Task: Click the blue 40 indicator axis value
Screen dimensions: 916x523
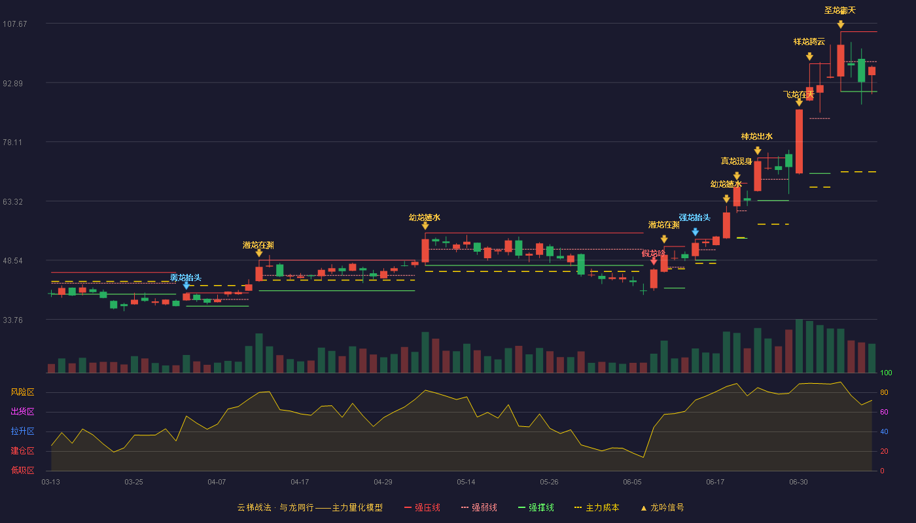Action: [x=884, y=432]
